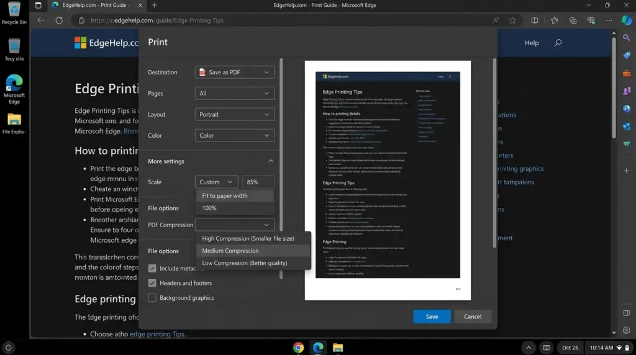Click the EdgeHelp page search icon

click(558, 43)
